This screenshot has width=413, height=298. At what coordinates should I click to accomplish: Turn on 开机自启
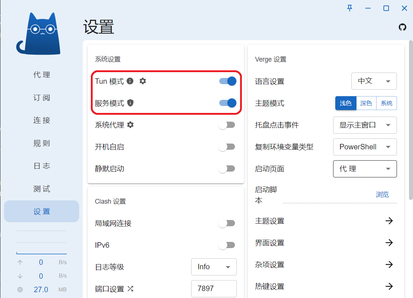coord(227,146)
